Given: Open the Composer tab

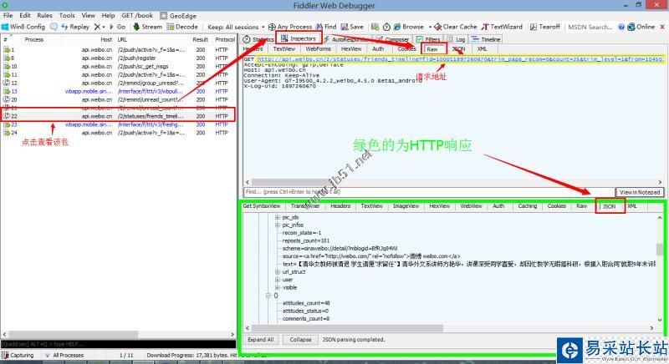Looking at the screenshot, I should point(393,39).
